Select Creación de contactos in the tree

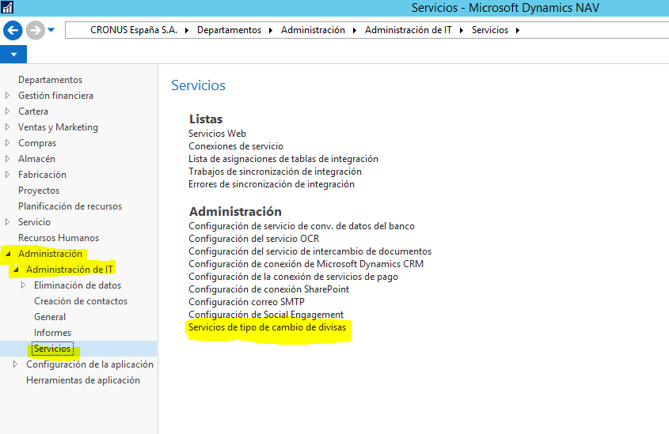point(81,300)
